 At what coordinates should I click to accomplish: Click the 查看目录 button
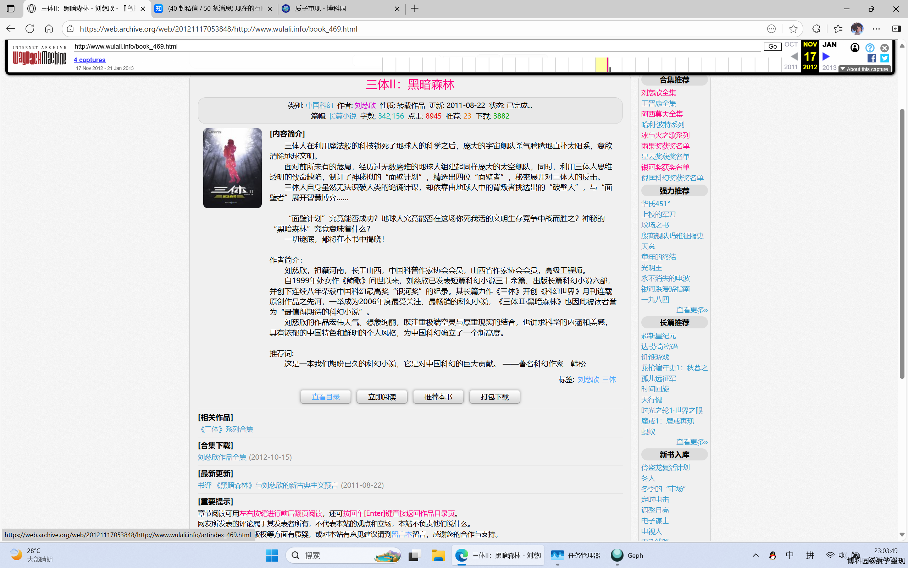tap(326, 397)
